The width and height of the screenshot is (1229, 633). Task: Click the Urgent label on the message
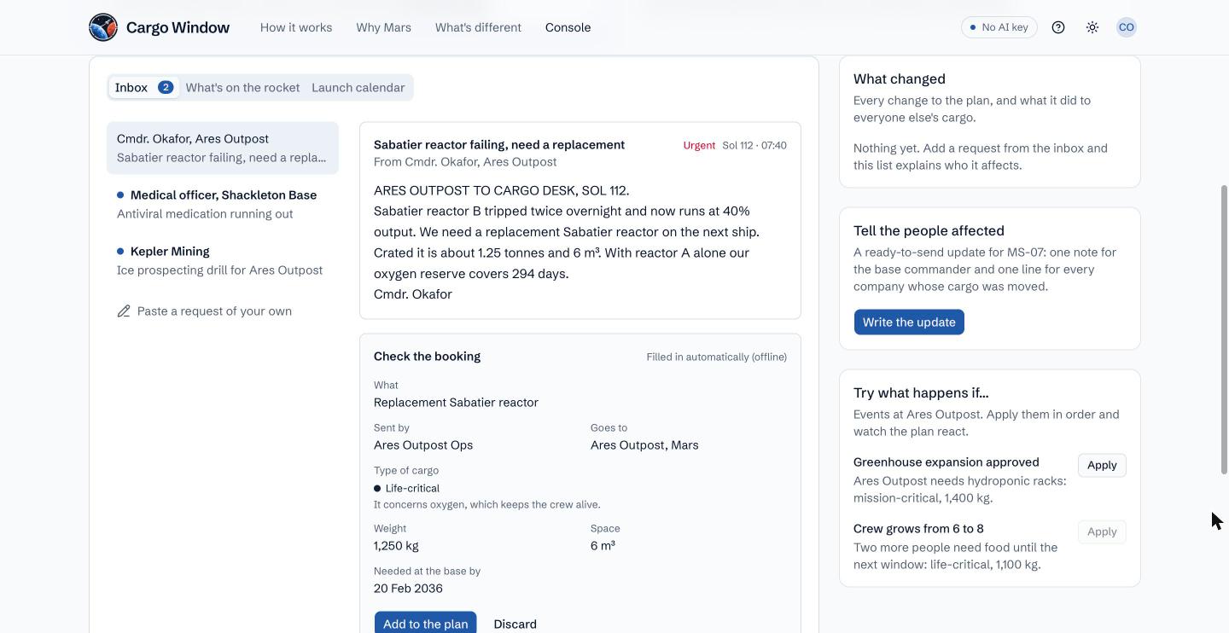pyautogui.click(x=699, y=145)
